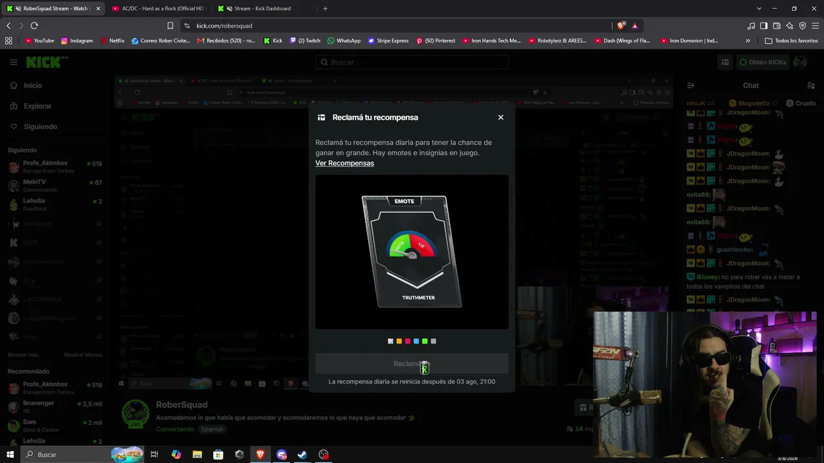Open the Sam Slots & Casino channel

[55, 426]
